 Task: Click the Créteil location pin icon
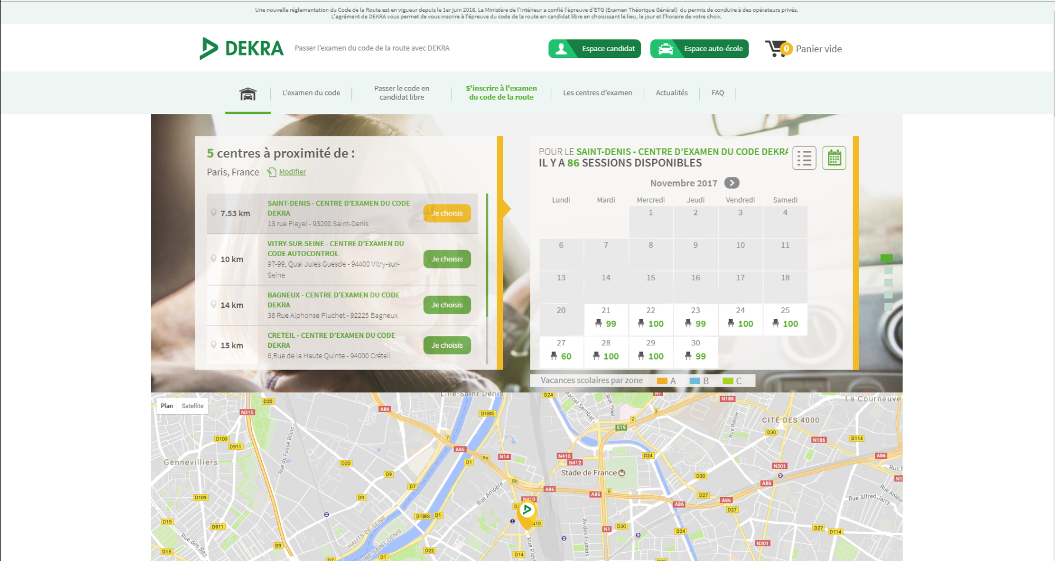[213, 345]
